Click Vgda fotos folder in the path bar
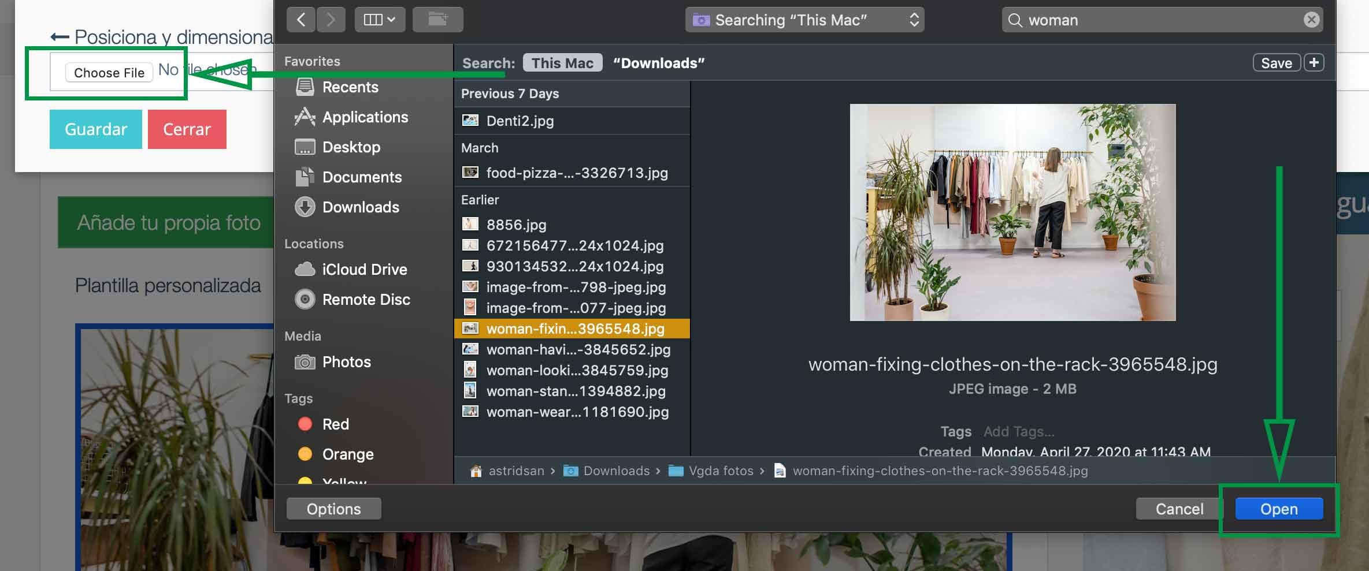 (711, 471)
